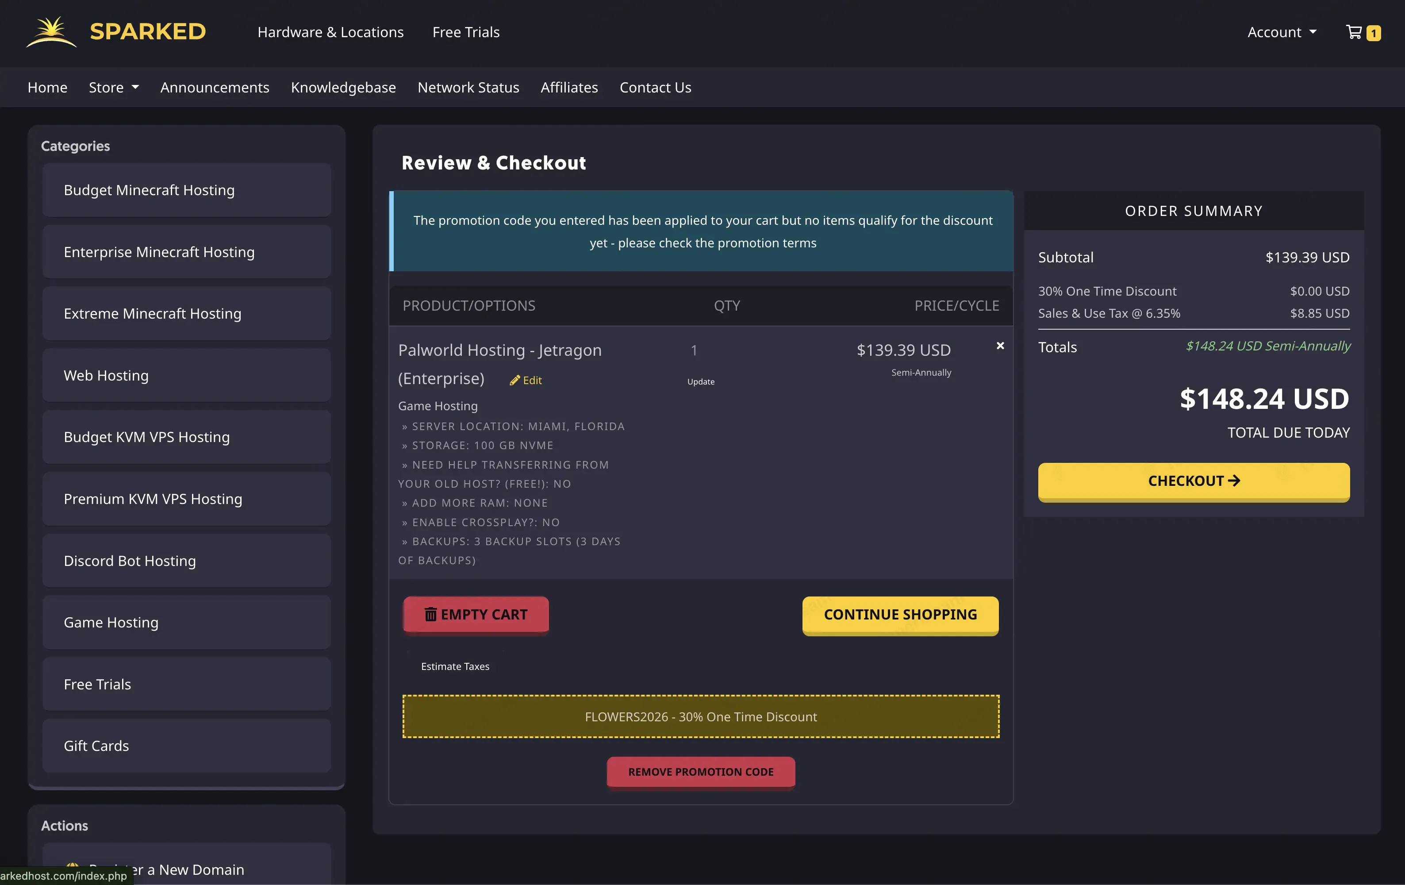Image resolution: width=1405 pixels, height=885 pixels.
Task: Go to Free Trials in top bar
Action: coord(466,32)
